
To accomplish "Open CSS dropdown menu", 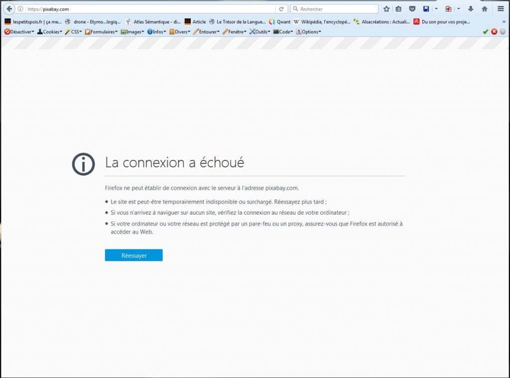I will tap(73, 31).
